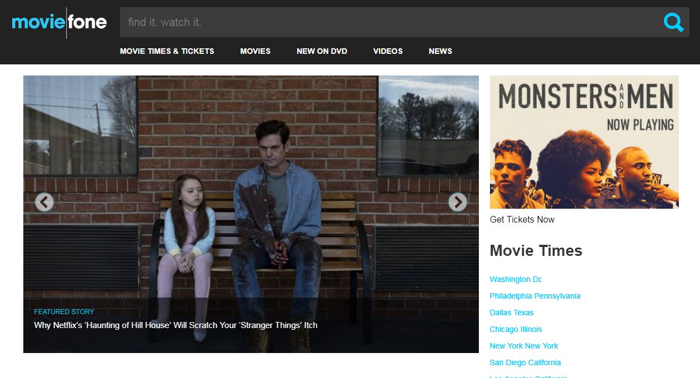Focus the 'find it. watch it.' search box
This screenshot has height=378, width=700.
click(x=404, y=22)
